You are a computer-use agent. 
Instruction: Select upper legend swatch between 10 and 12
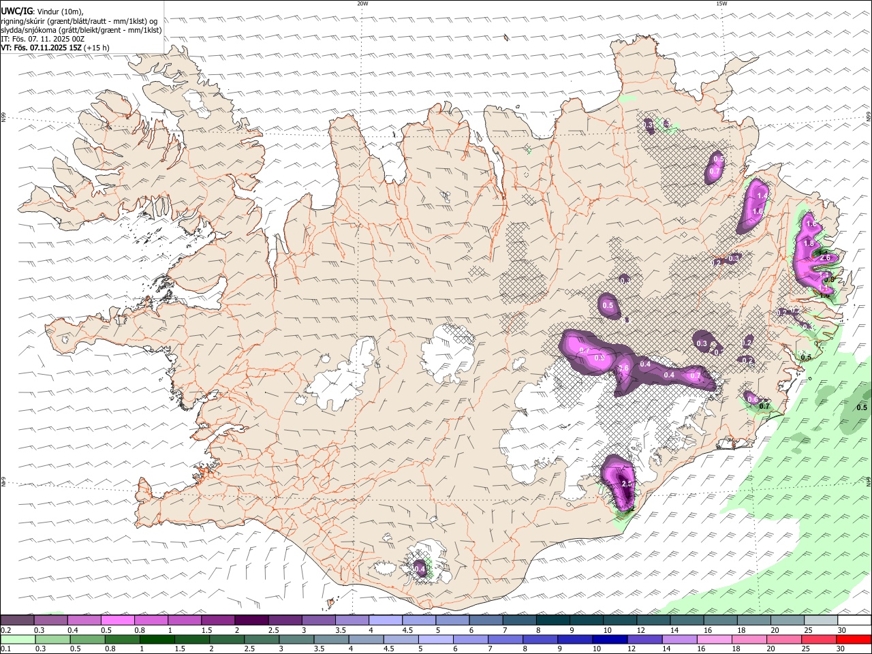click(x=620, y=620)
